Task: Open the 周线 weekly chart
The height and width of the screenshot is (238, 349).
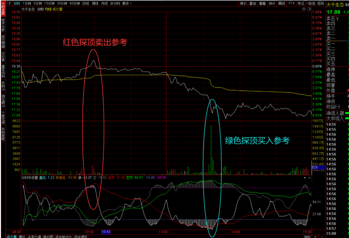Action: (95, 3)
